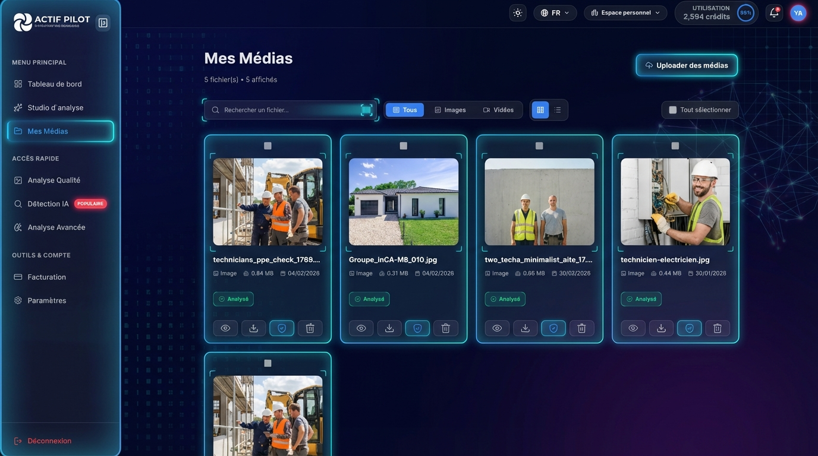818x456 pixels.
Task: Select the Groupe_inCA-MB_010.jpg card checkbox
Action: (x=404, y=145)
